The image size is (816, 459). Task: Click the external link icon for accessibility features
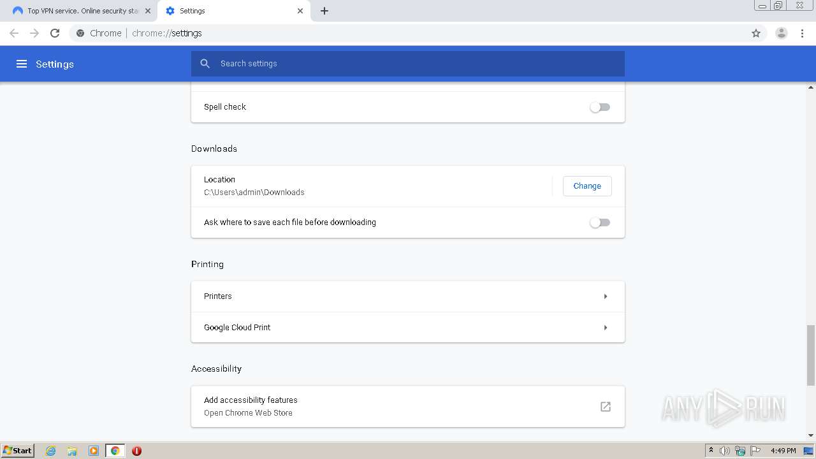point(606,407)
